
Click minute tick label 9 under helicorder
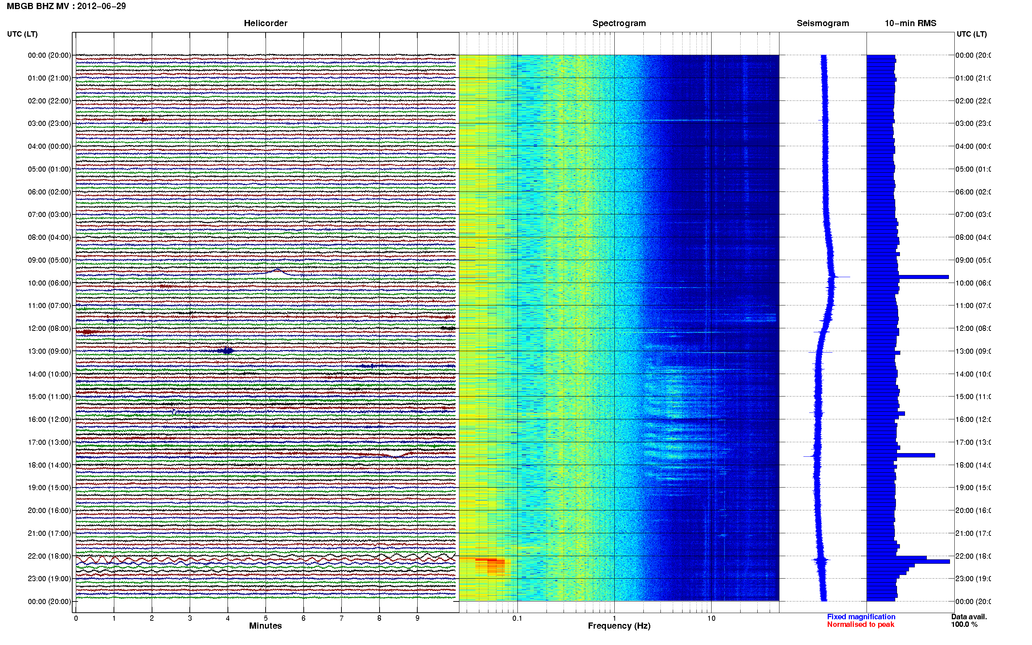(417, 618)
